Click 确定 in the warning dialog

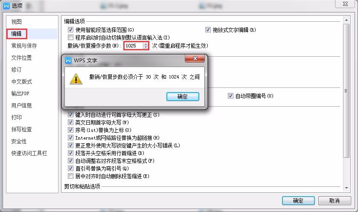[183, 96]
